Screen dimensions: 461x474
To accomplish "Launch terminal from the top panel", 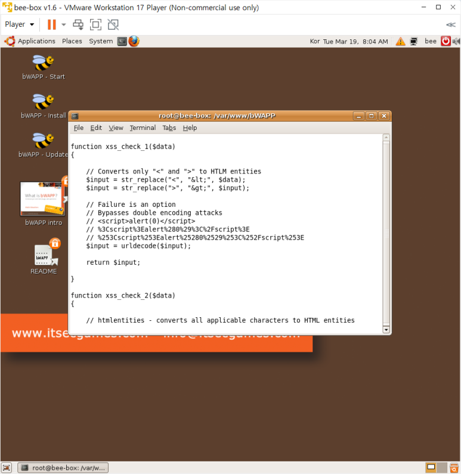I will point(122,41).
